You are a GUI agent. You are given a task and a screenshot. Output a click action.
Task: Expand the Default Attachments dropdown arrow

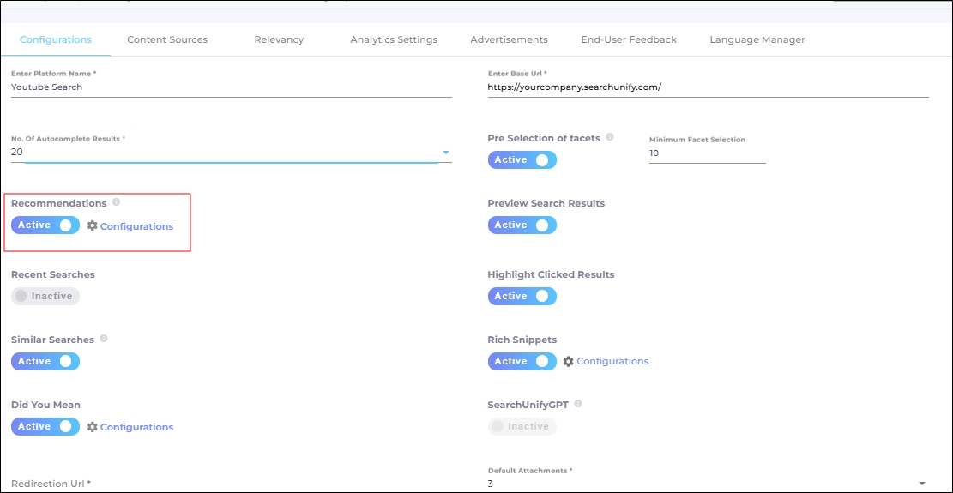pos(922,484)
